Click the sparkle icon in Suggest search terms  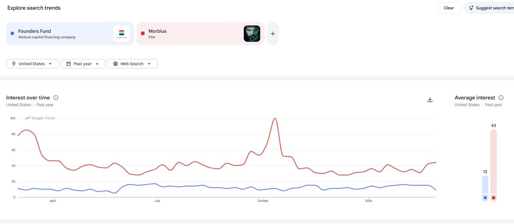471,8
